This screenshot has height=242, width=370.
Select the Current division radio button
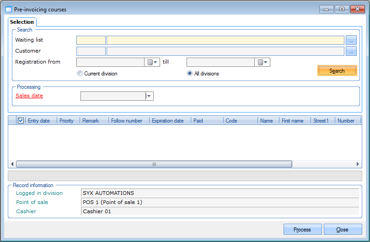pos(80,73)
